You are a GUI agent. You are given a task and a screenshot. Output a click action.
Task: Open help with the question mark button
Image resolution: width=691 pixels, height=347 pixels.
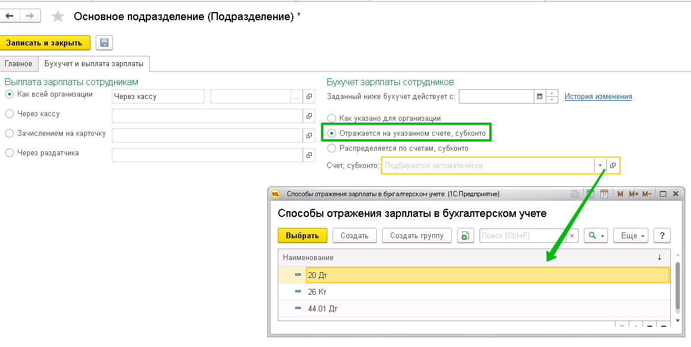pos(662,236)
